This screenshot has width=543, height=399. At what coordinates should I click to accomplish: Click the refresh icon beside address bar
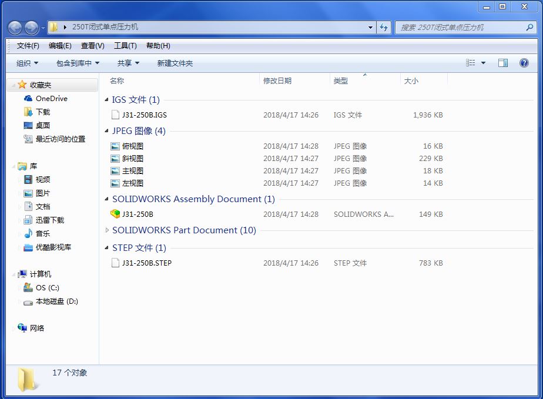pos(383,28)
